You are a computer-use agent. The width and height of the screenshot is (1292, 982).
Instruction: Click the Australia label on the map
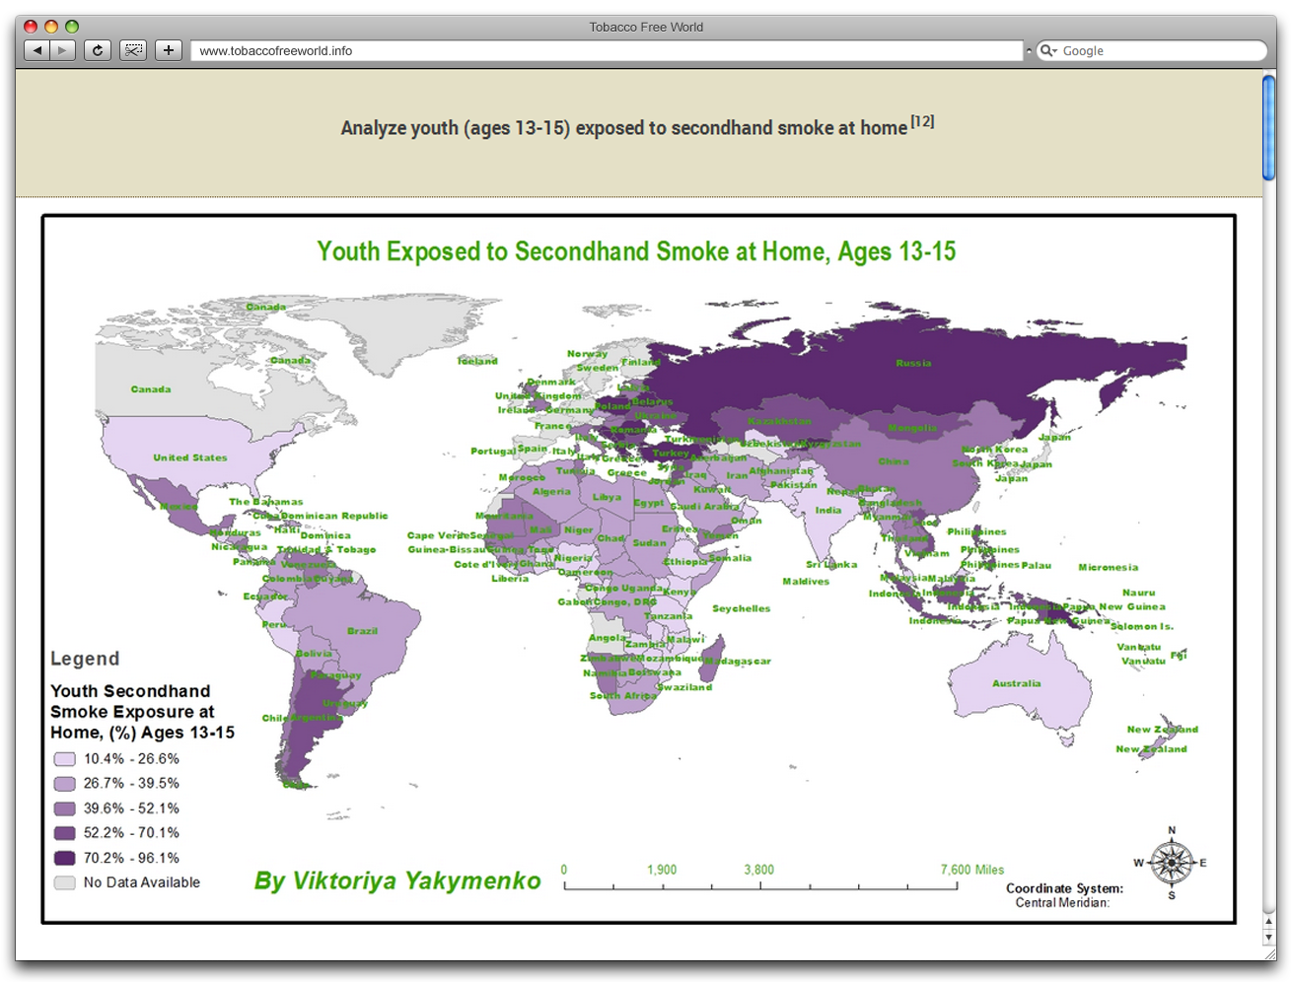point(1017,683)
